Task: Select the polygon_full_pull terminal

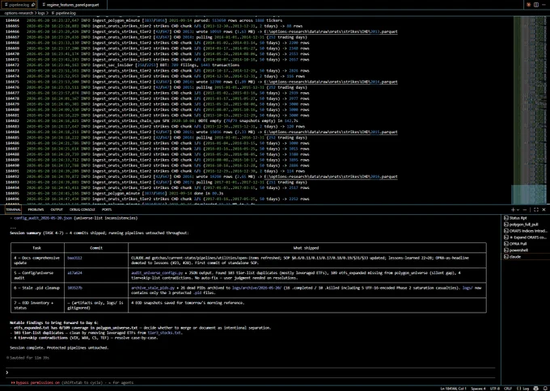Action: tap(525, 225)
